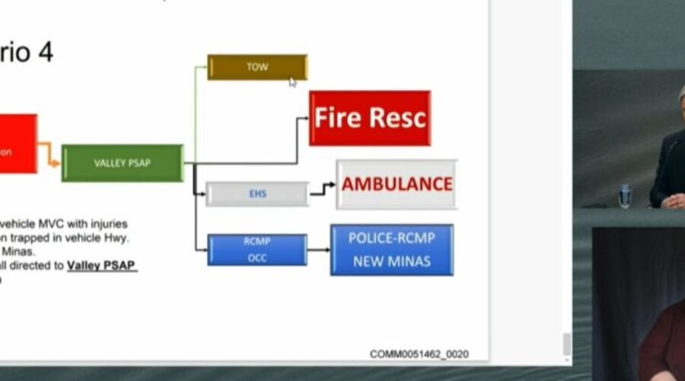Click the COMM0051462_0020 document ID

(419, 354)
